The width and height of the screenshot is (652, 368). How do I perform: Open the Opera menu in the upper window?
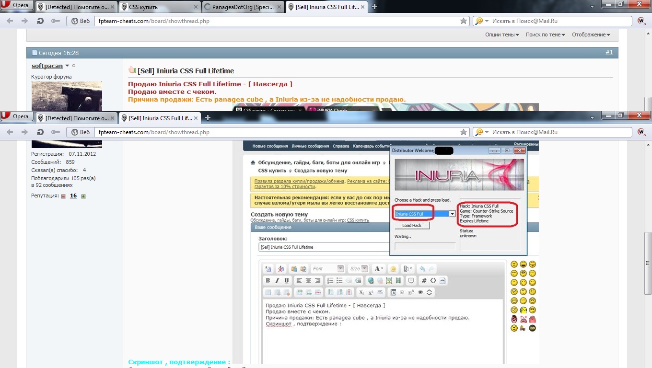(17, 6)
